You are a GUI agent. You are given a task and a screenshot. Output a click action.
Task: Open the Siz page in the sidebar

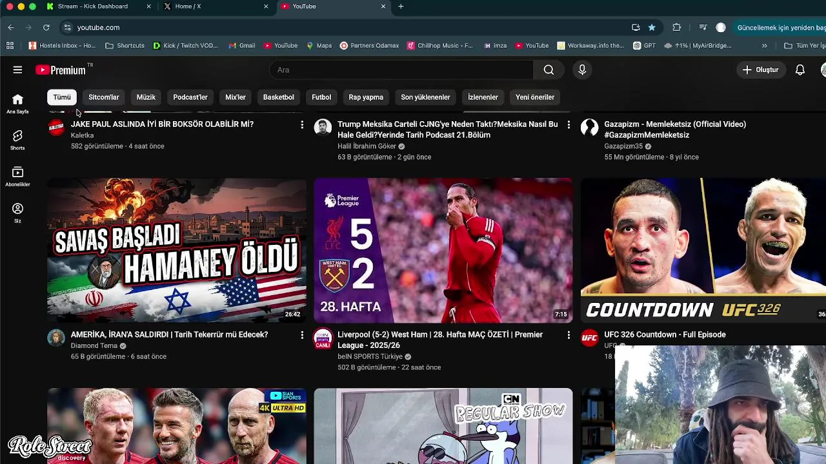pyautogui.click(x=17, y=213)
